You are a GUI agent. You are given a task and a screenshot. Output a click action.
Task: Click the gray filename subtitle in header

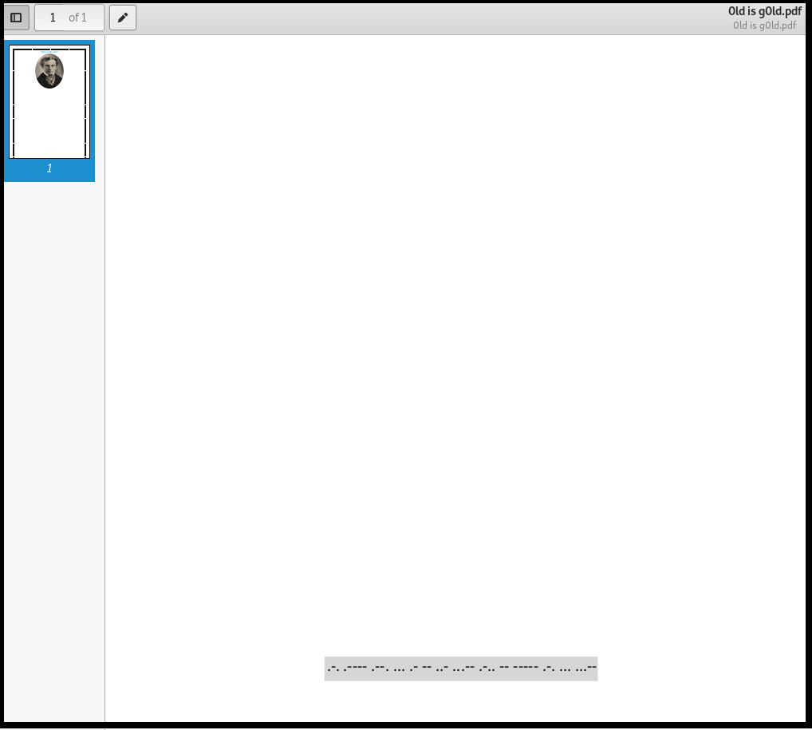(x=764, y=25)
